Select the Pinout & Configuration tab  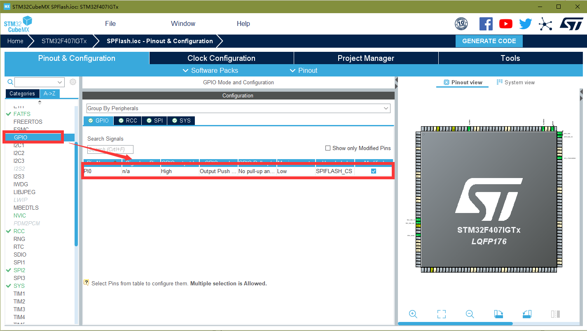(x=77, y=58)
